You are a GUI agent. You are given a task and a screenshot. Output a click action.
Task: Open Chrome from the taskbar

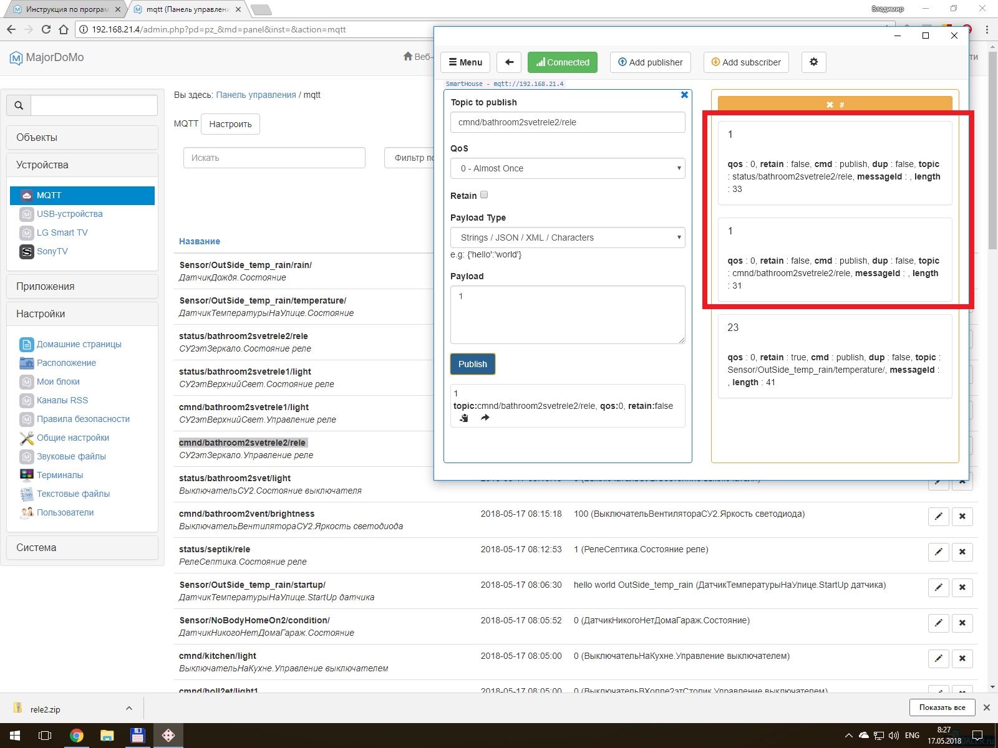[x=76, y=736]
